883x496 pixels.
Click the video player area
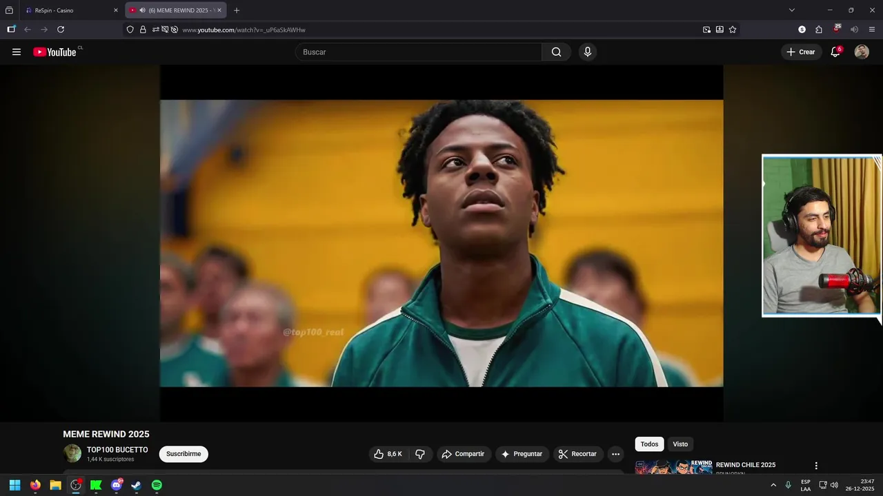441,243
